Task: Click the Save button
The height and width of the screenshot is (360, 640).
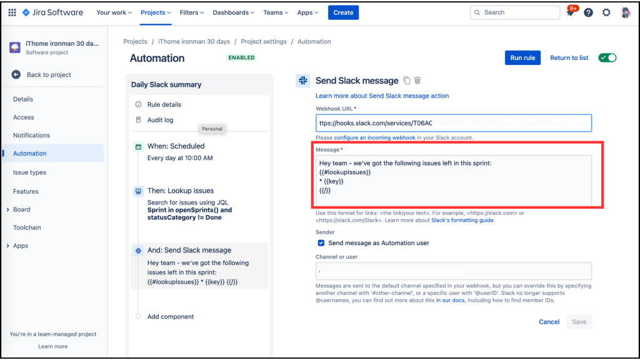Action: pyautogui.click(x=579, y=322)
